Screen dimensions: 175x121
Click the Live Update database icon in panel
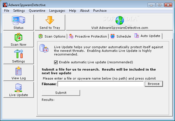pyautogui.click(x=44, y=48)
